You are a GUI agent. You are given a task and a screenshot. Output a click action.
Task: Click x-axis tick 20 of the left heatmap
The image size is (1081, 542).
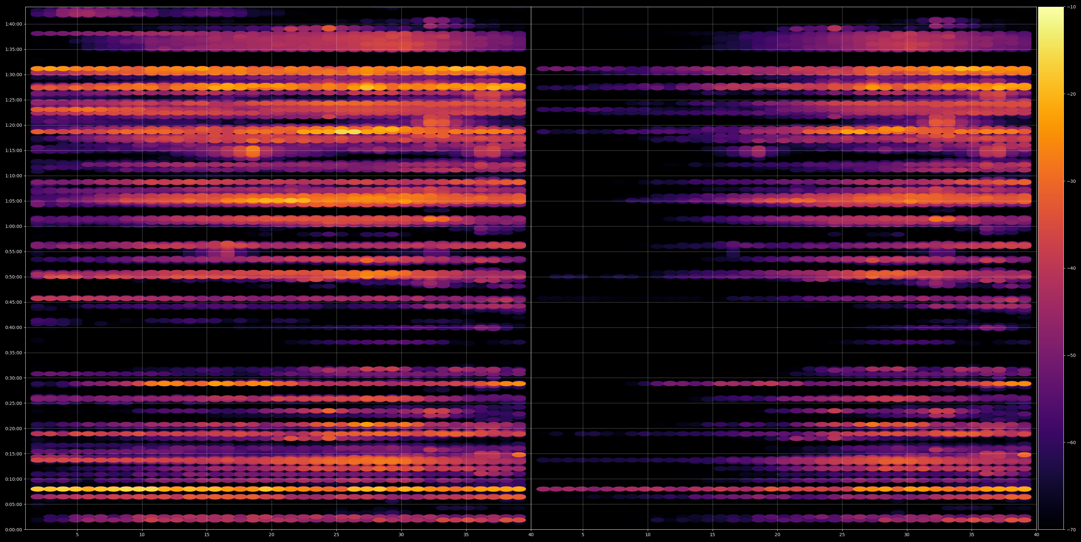pyautogui.click(x=272, y=535)
